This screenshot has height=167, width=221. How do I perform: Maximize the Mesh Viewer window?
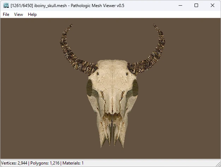[x=196, y=6]
